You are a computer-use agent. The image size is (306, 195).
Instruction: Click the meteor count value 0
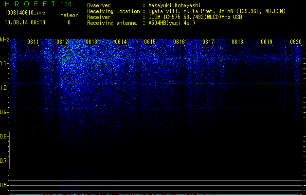pyautogui.click(x=69, y=22)
